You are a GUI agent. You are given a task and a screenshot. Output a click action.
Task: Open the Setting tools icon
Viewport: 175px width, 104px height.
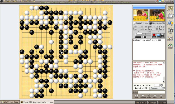pos(170,38)
